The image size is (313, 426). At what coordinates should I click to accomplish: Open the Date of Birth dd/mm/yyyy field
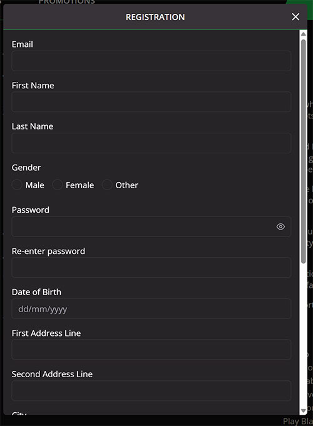pyautogui.click(x=151, y=308)
